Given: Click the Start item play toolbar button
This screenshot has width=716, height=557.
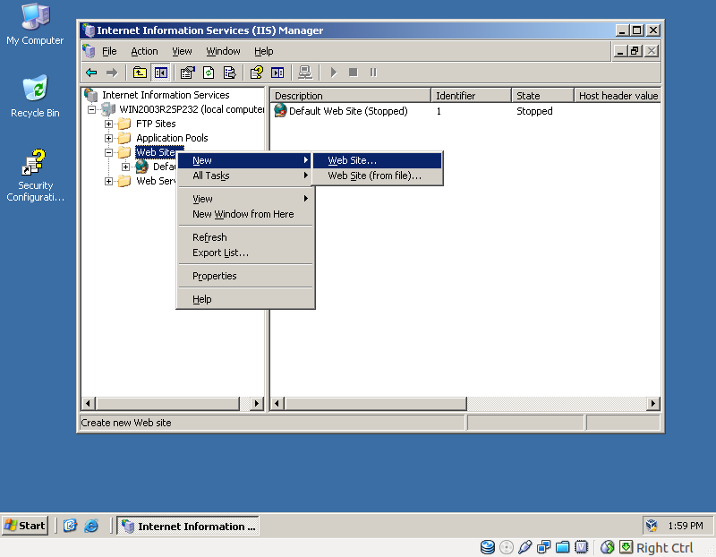Looking at the screenshot, I should (333, 73).
